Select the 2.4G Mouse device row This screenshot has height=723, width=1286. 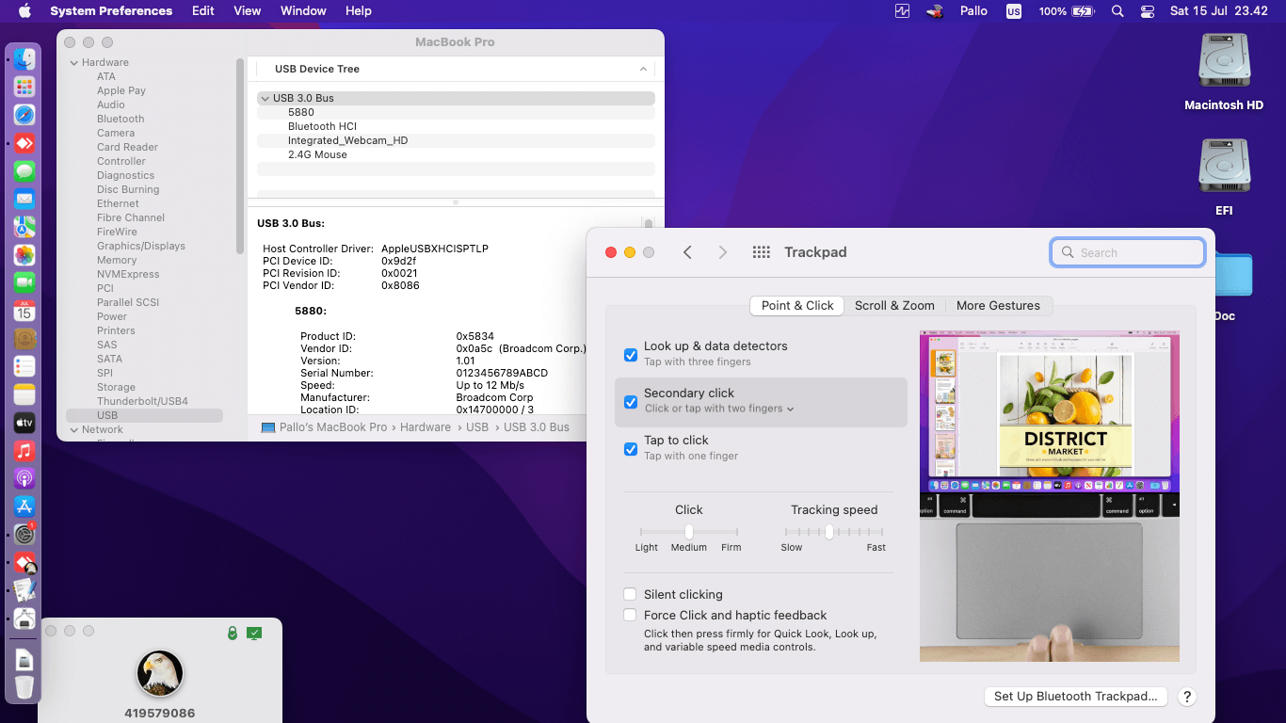456,154
